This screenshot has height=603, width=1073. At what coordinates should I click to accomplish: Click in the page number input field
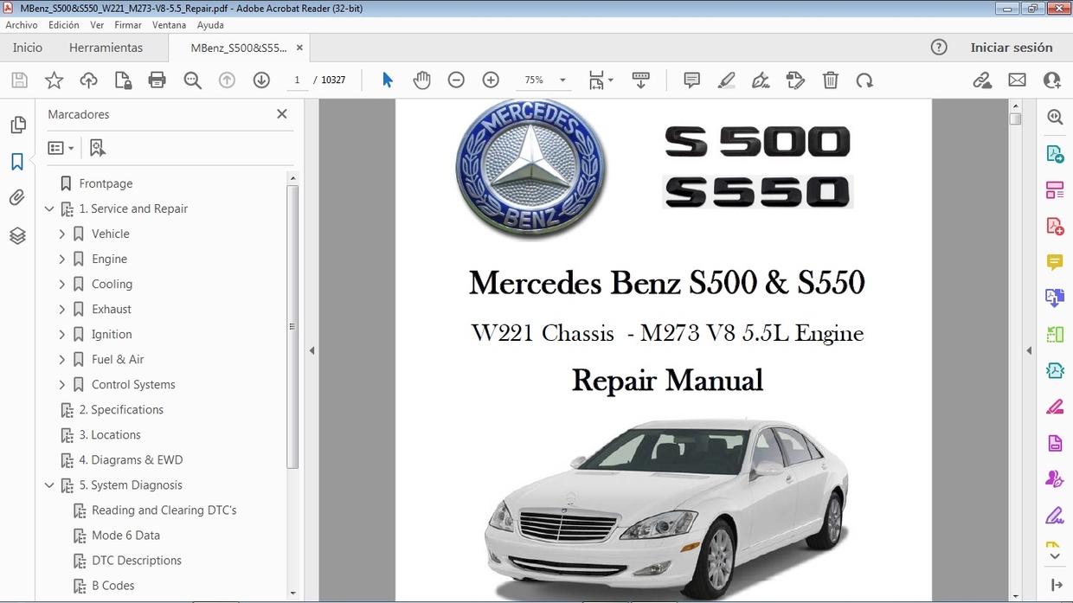(297, 80)
